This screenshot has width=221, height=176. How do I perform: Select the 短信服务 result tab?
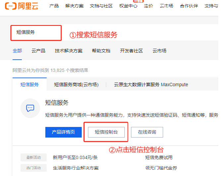pos(29,85)
